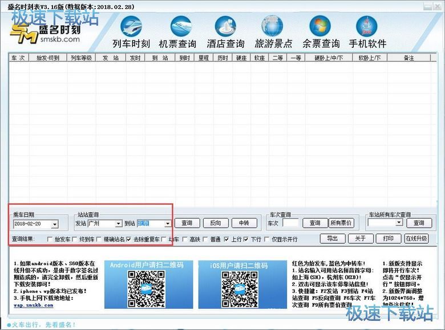This screenshot has height=330, width=445.
Task: Click the 中转 transfer button
Action: 244,223
